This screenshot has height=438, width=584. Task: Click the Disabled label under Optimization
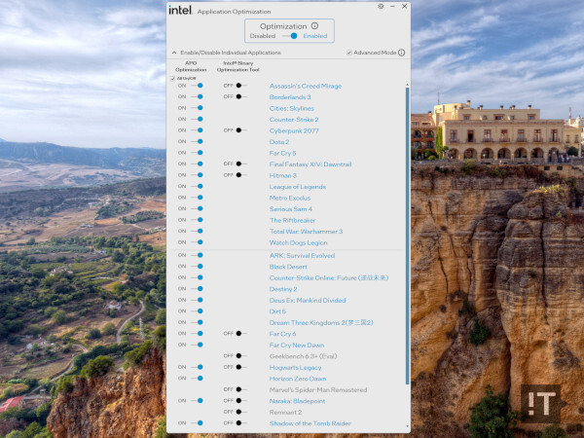[263, 36]
